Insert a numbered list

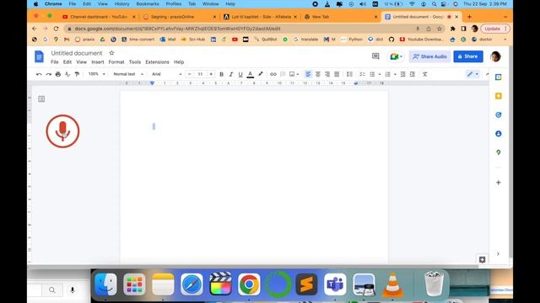tap(388, 74)
